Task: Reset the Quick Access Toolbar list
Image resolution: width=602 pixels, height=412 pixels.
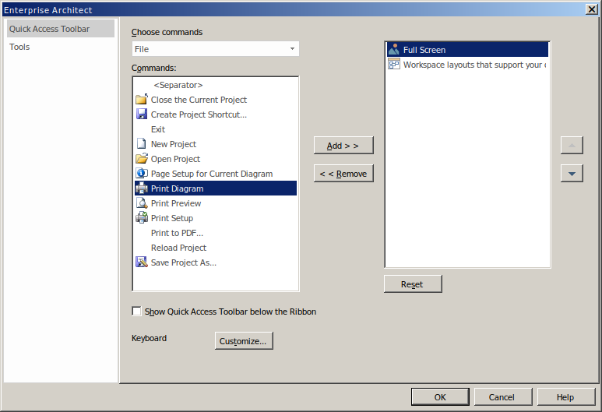Action: pyautogui.click(x=412, y=284)
